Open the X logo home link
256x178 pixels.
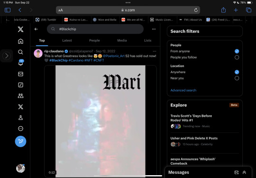coord(20,29)
